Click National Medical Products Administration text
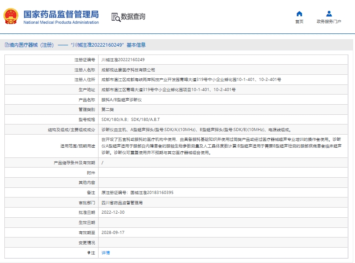This screenshot has width=355, height=263. [x=61, y=22]
